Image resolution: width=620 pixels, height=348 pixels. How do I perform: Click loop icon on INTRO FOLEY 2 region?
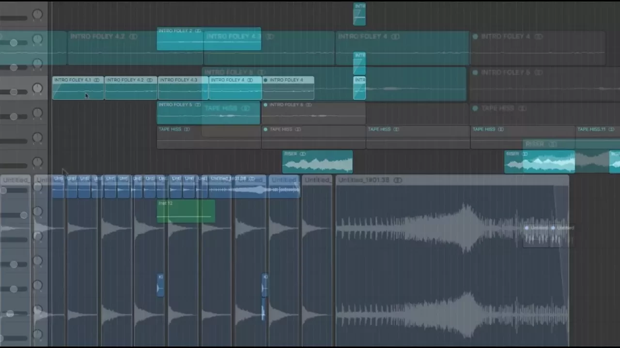pyautogui.click(x=198, y=31)
